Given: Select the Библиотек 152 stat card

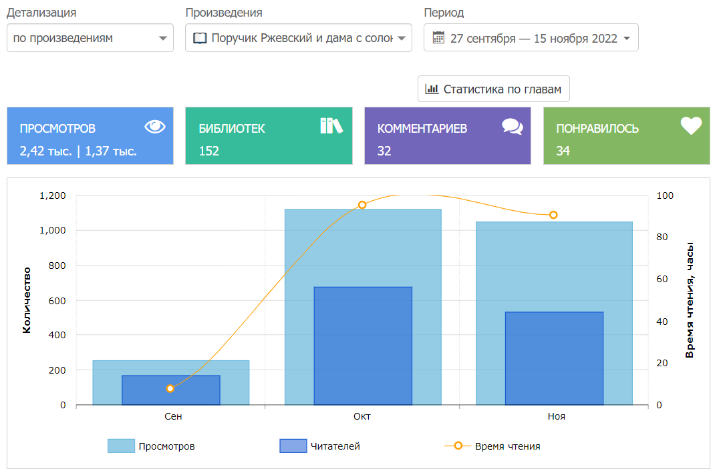Looking at the screenshot, I should 268,136.
